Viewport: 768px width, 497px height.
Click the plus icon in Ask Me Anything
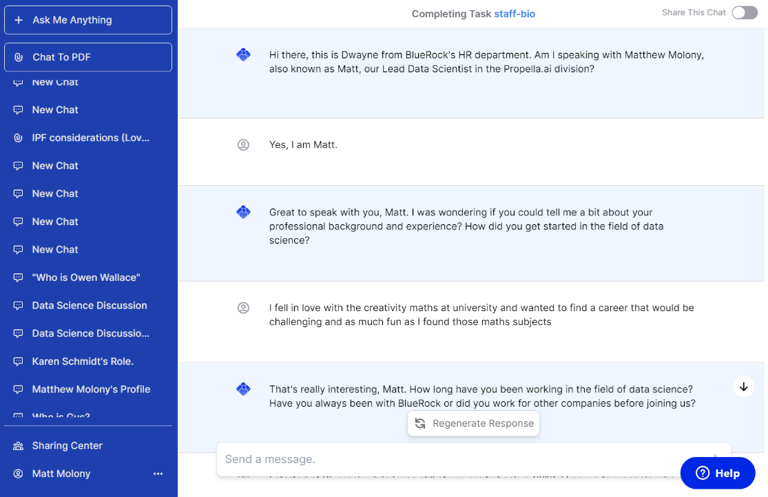(x=19, y=20)
